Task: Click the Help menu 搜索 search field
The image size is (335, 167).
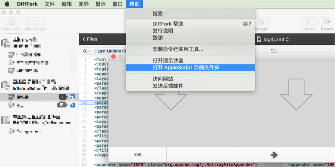Action: click(x=210, y=14)
